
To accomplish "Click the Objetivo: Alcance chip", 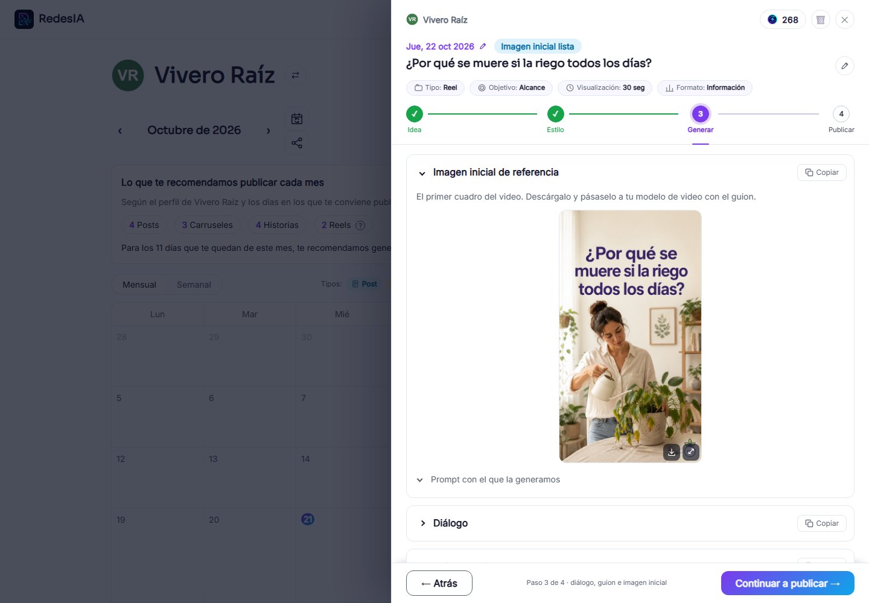I will coord(511,88).
